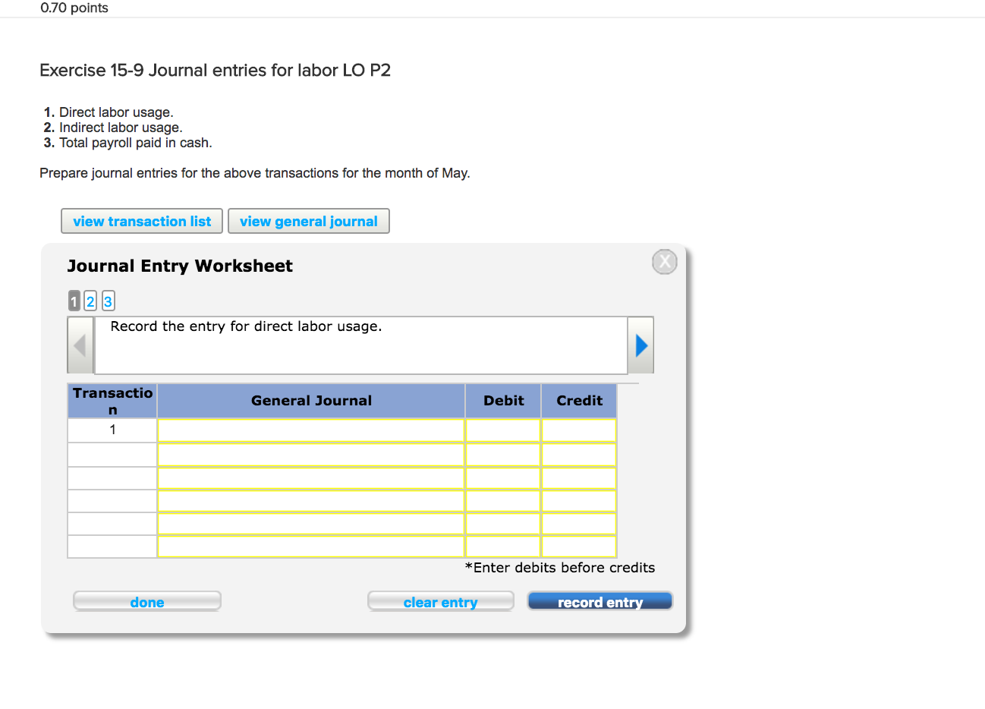Click the done button
Screen dimensions: 985x709
[x=146, y=602]
